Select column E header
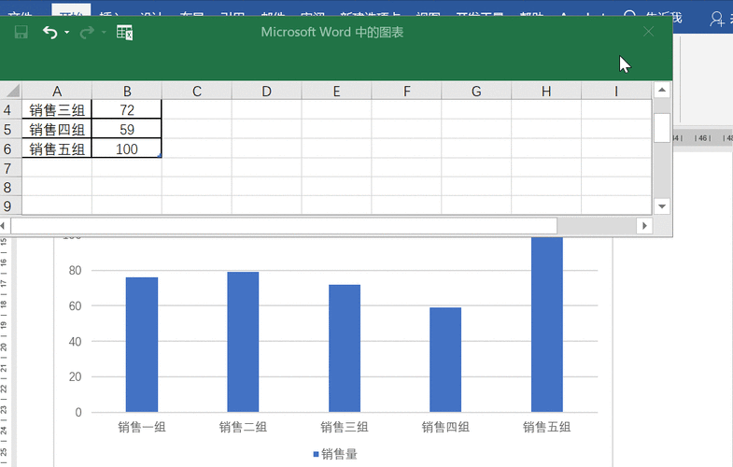The height and width of the screenshot is (467, 733). [x=336, y=92]
